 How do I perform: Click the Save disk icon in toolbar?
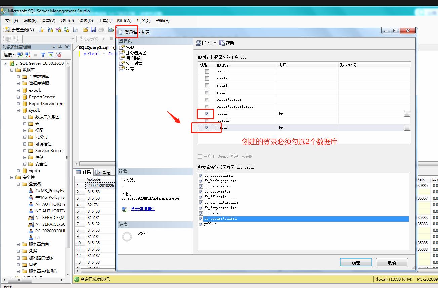coord(93,30)
